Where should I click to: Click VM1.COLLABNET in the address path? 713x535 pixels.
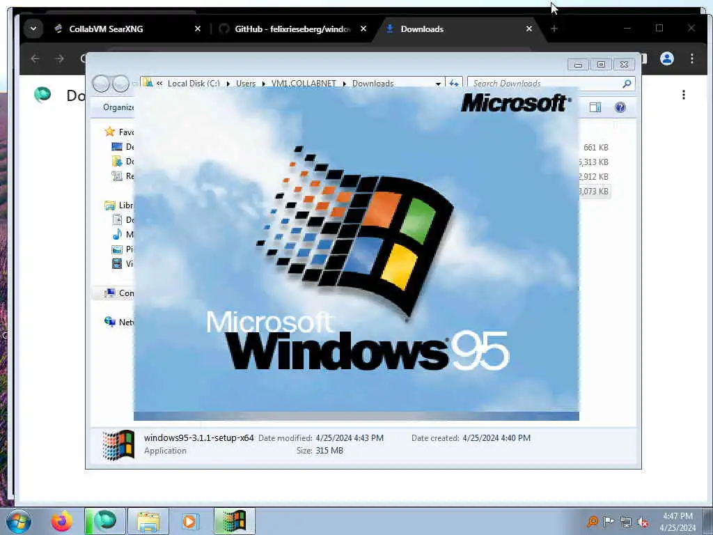click(304, 84)
